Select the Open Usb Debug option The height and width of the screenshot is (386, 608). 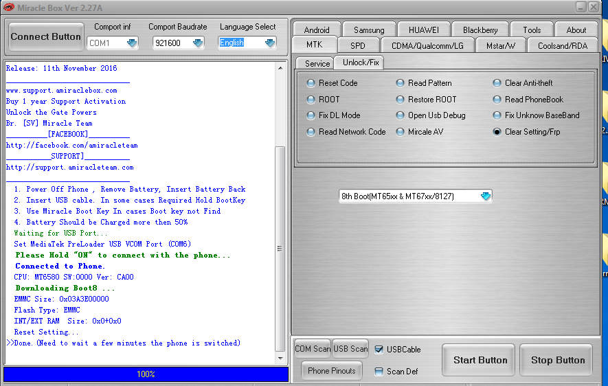click(400, 115)
